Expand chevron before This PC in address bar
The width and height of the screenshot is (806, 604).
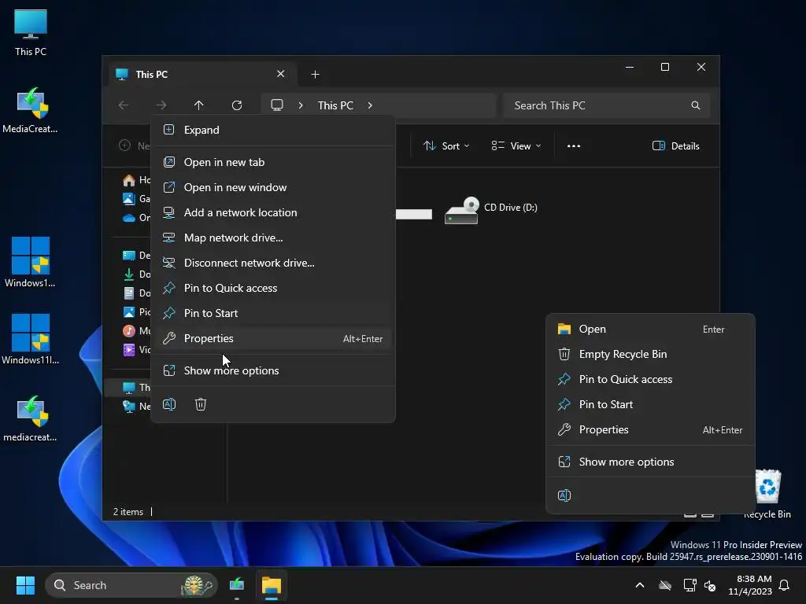[x=301, y=105]
